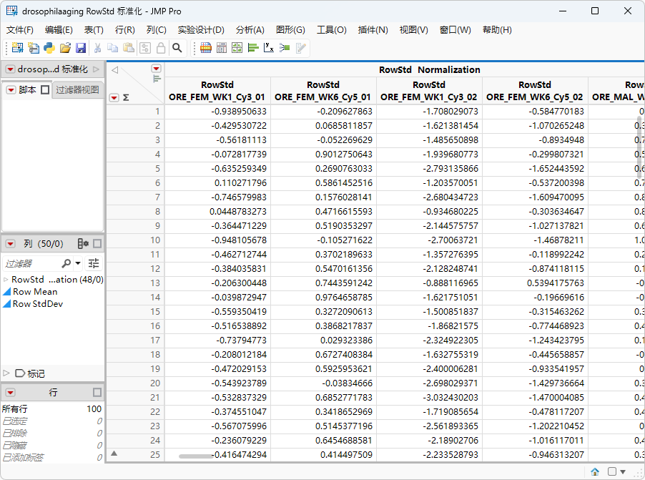Select Row Mean in the column list

[x=35, y=291]
